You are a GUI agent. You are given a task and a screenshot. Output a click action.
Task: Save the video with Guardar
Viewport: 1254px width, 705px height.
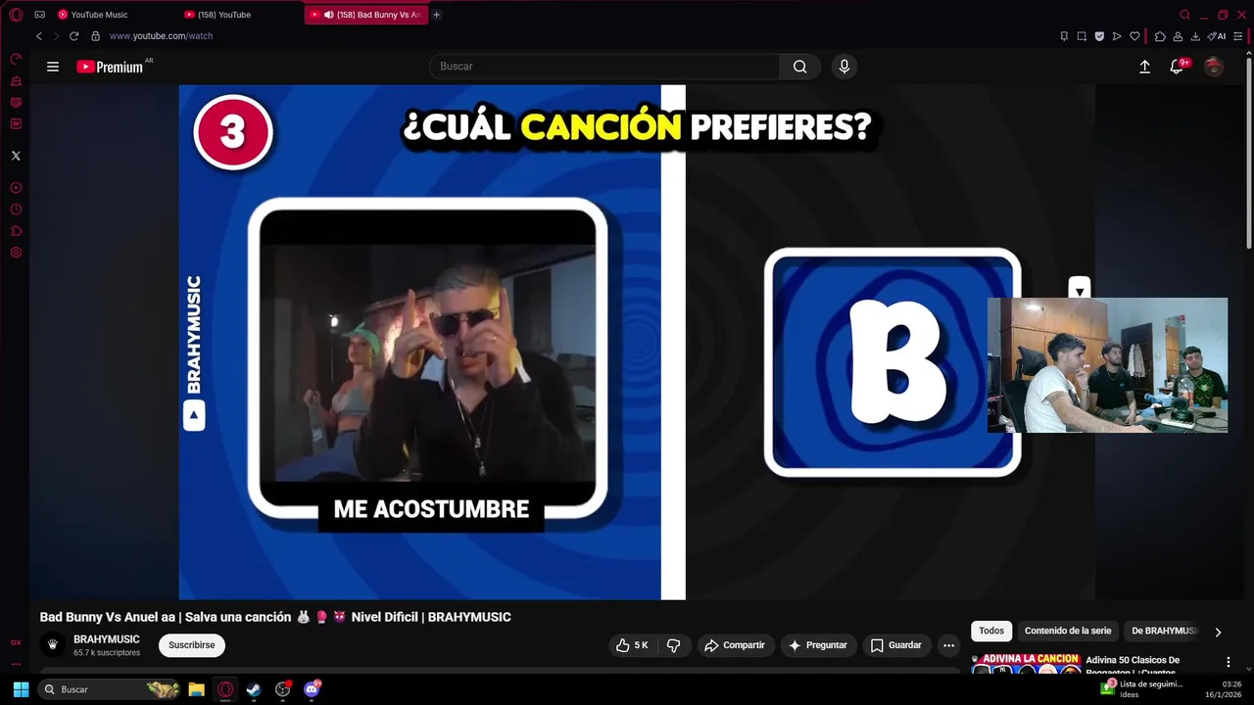pyautogui.click(x=896, y=645)
